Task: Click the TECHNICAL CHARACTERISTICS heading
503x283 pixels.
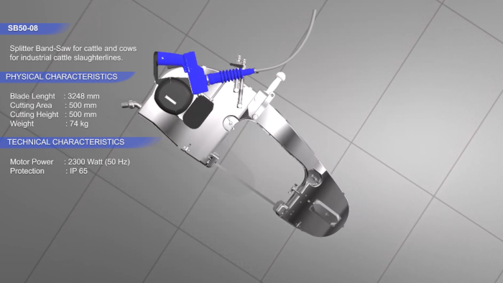Action: coord(66,142)
